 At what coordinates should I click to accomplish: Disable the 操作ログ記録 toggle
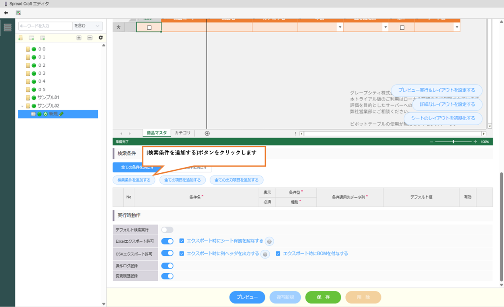click(x=167, y=266)
